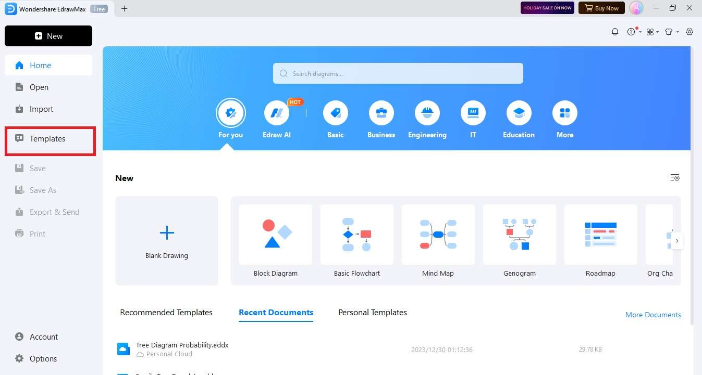Open the Holiday Sale banner

click(547, 8)
